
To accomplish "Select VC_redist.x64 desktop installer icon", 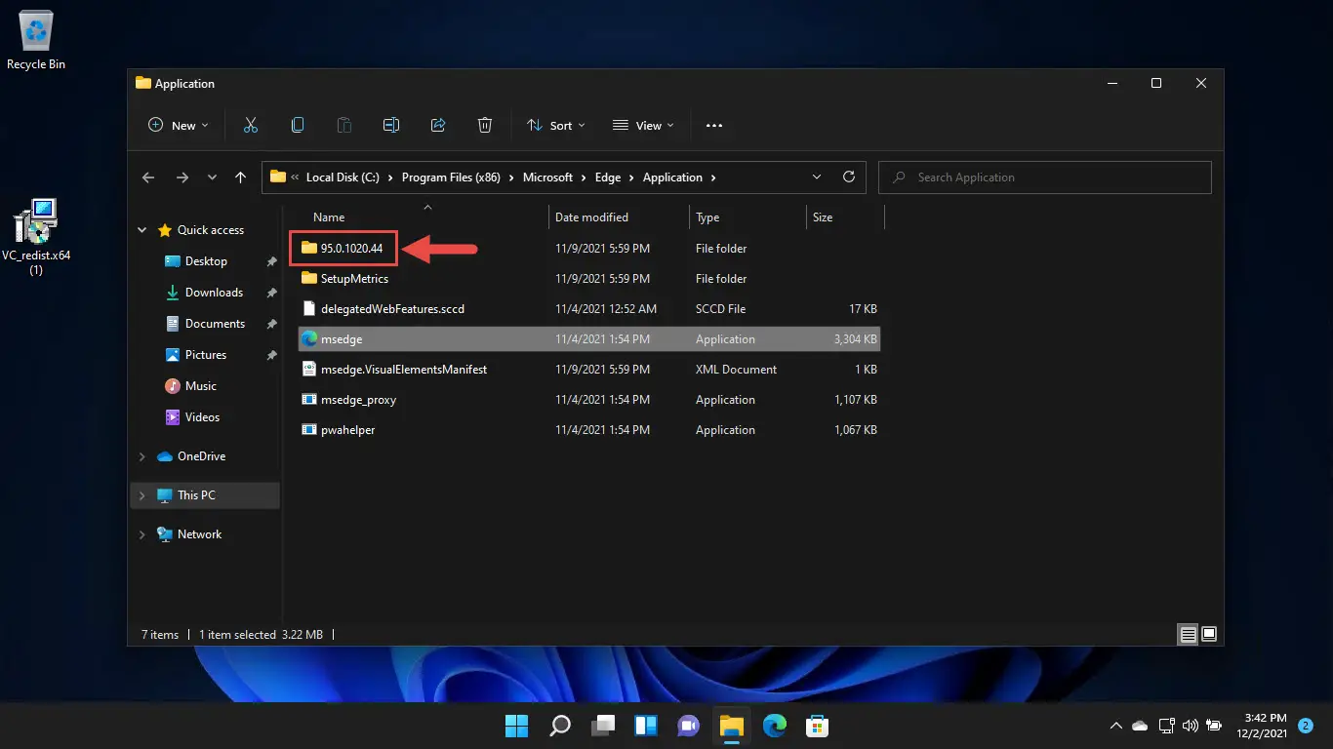I will (36, 237).
